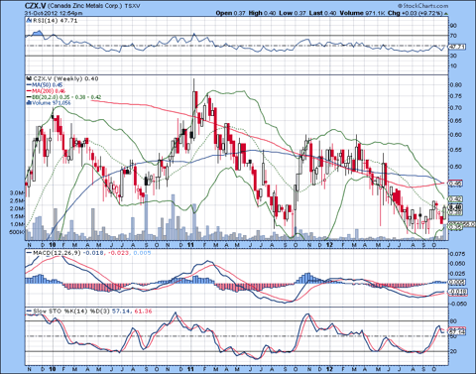Viewport: 476px width, 374px height.
Task: Click the candlestick icon before CZX.V (Weekly)
Action: tap(30, 79)
